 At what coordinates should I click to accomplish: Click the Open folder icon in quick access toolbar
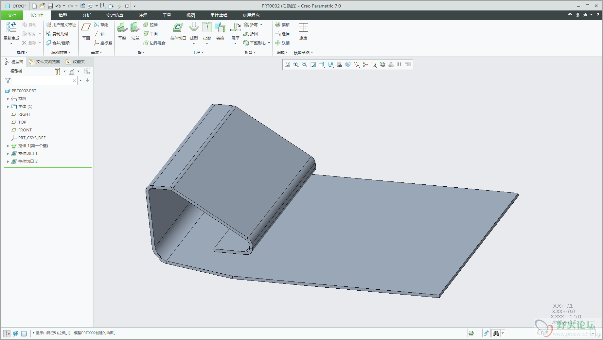(42, 6)
